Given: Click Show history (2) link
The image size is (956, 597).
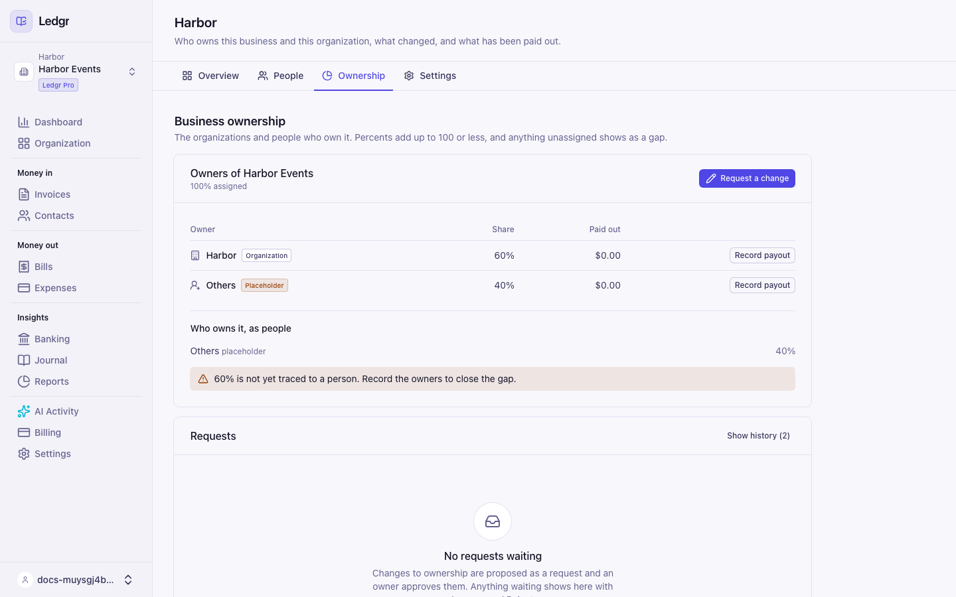Looking at the screenshot, I should tap(758, 436).
